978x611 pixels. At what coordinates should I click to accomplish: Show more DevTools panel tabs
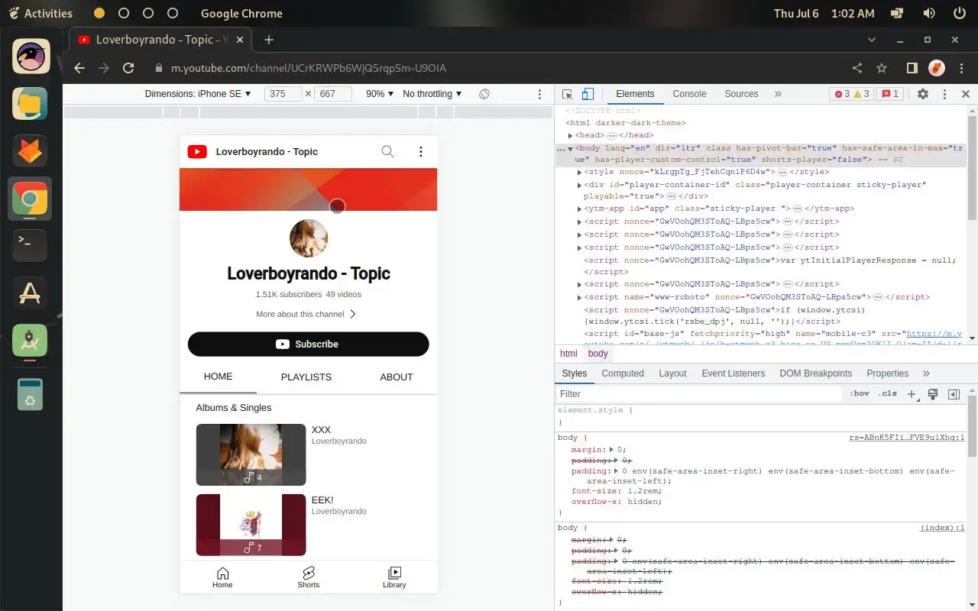click(x=778, y=94)
